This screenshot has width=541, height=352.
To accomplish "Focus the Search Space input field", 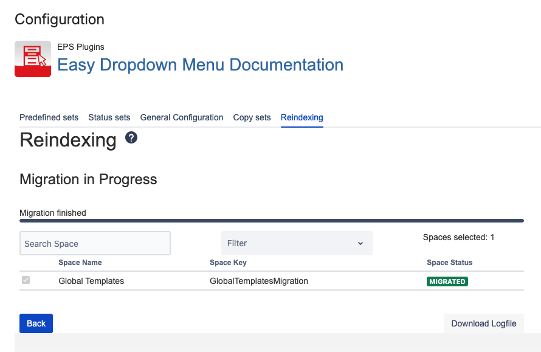I will click(95, 243).
